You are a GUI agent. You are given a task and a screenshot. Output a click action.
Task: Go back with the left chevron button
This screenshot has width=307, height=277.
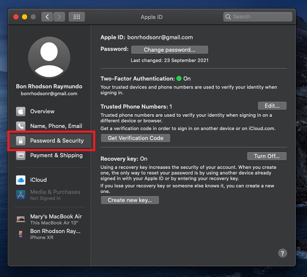pos(47,17)
